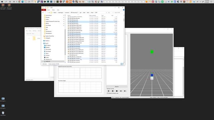Step to the next animation frame
The height and width of the screenshot is (120, 214).
[125, 91]
